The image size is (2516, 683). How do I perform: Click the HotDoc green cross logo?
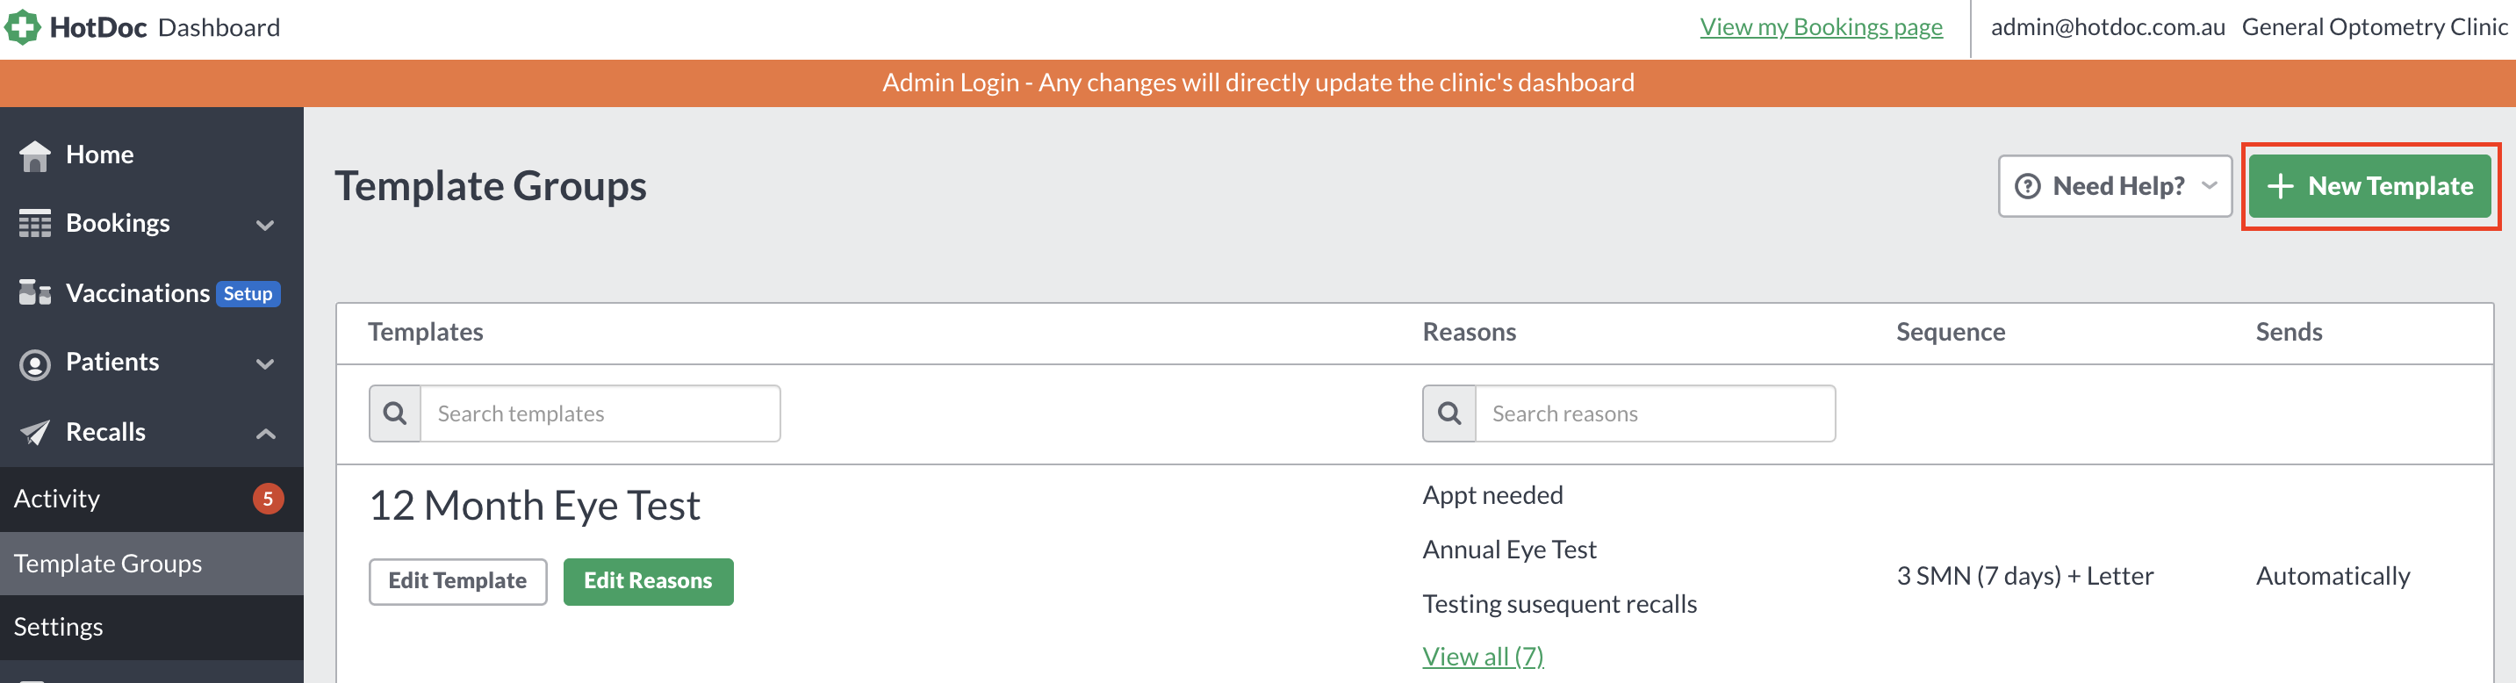[23, 27]
